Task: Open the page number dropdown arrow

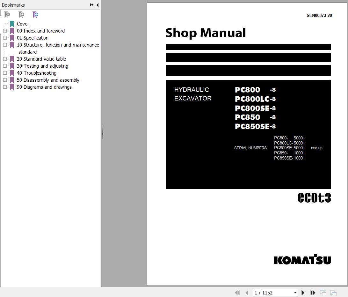Action: 295,293
